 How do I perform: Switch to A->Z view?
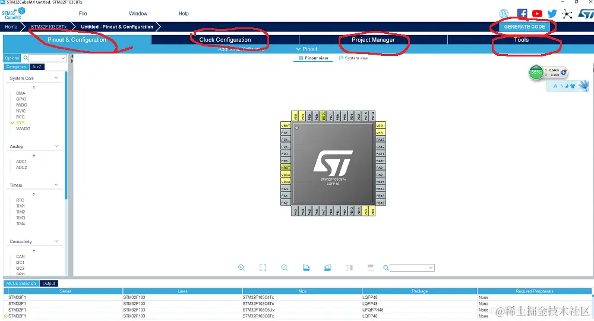[37, 67]
